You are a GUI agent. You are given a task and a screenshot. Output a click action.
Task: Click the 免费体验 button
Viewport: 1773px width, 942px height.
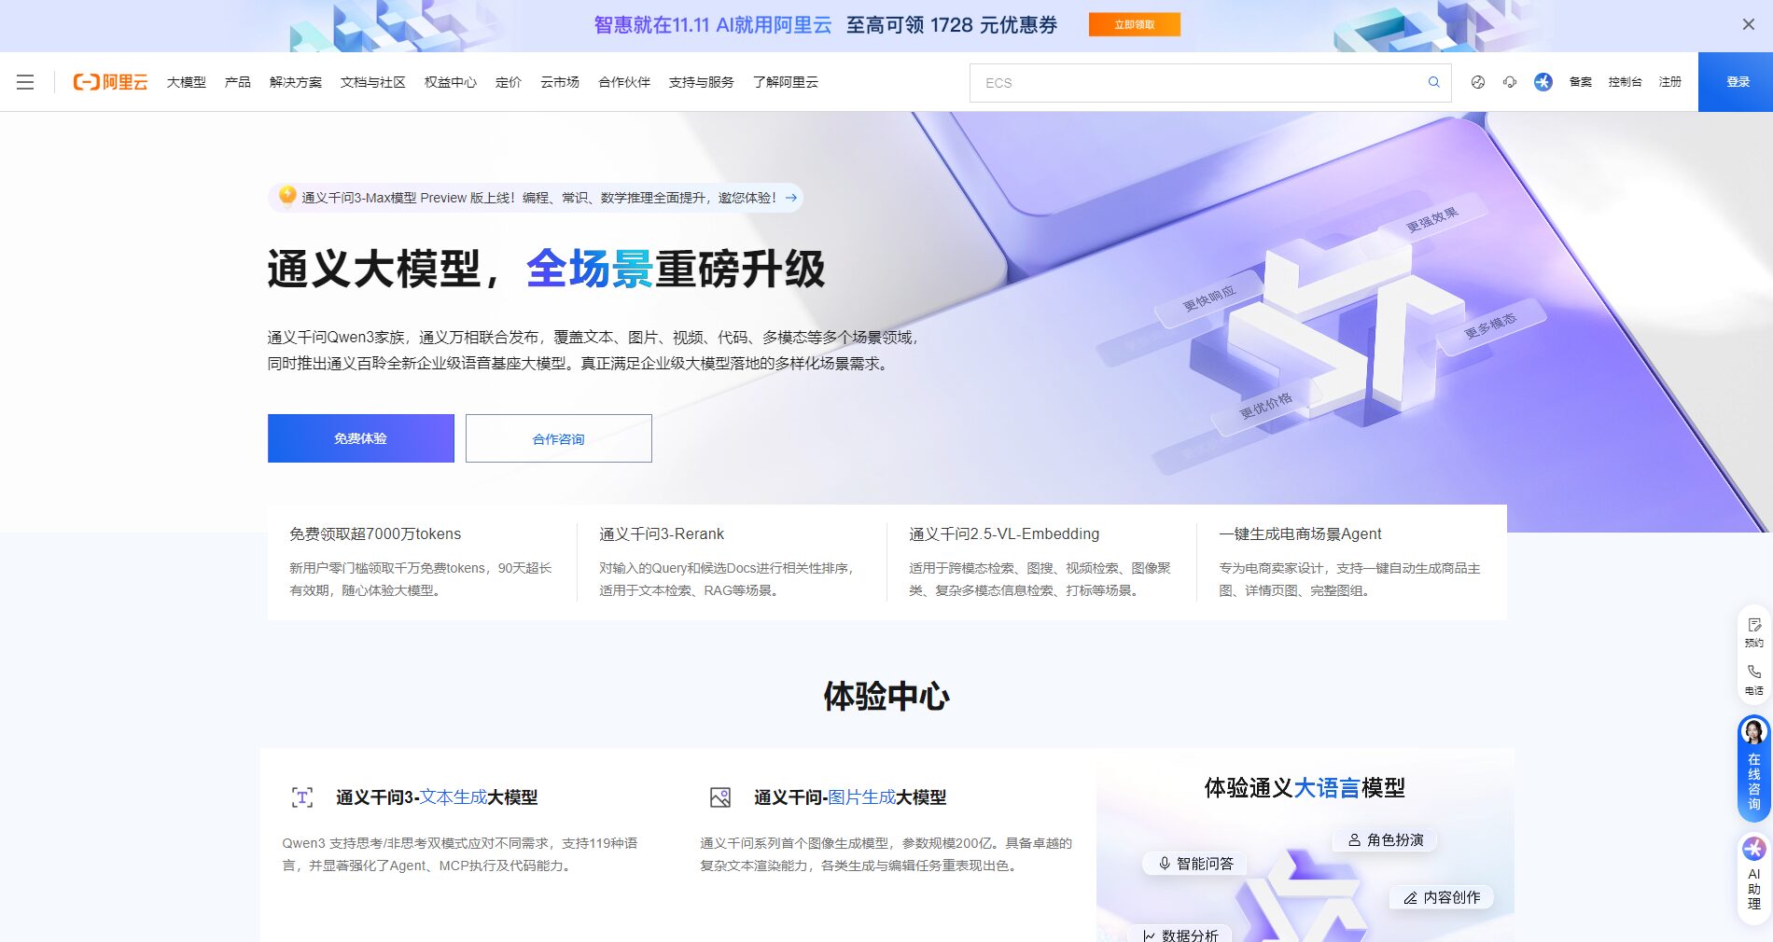(x=360, y=438)
